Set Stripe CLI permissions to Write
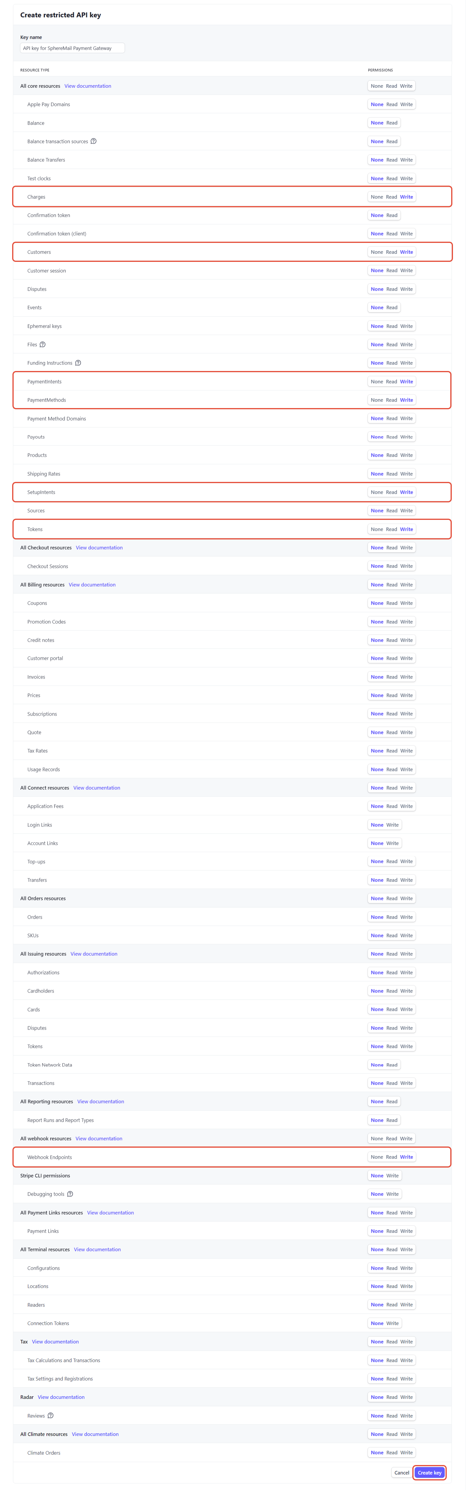 pos(392,1175)
